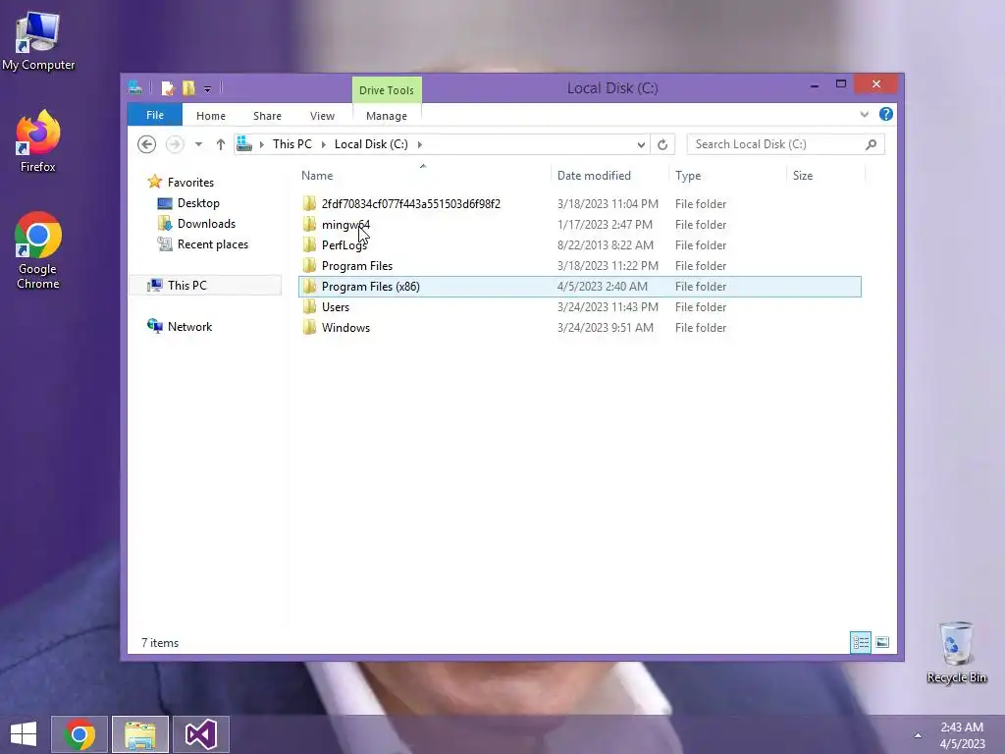Switch to the View ribbon tab
This screenshot has width=1005, height=754.
point(322,116)
